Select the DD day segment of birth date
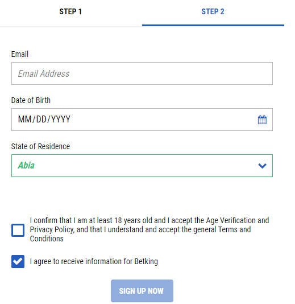Screen dimensions: 295x304 (41, 119)
